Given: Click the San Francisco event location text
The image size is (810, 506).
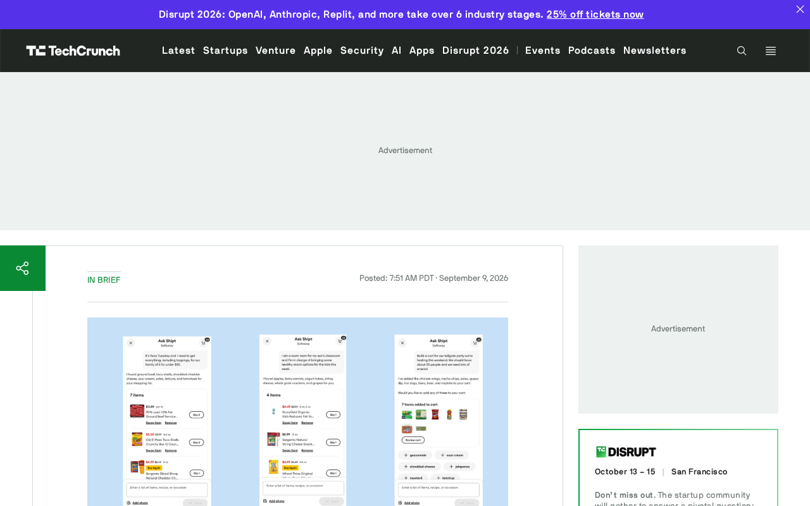Looking at the screenshot, I should [x=699, y=472].
